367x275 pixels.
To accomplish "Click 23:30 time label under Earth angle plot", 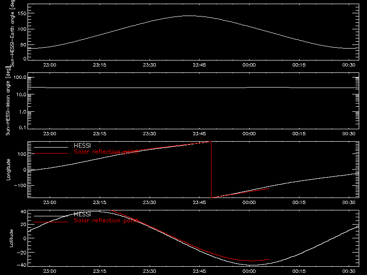I will pos(150,65).
